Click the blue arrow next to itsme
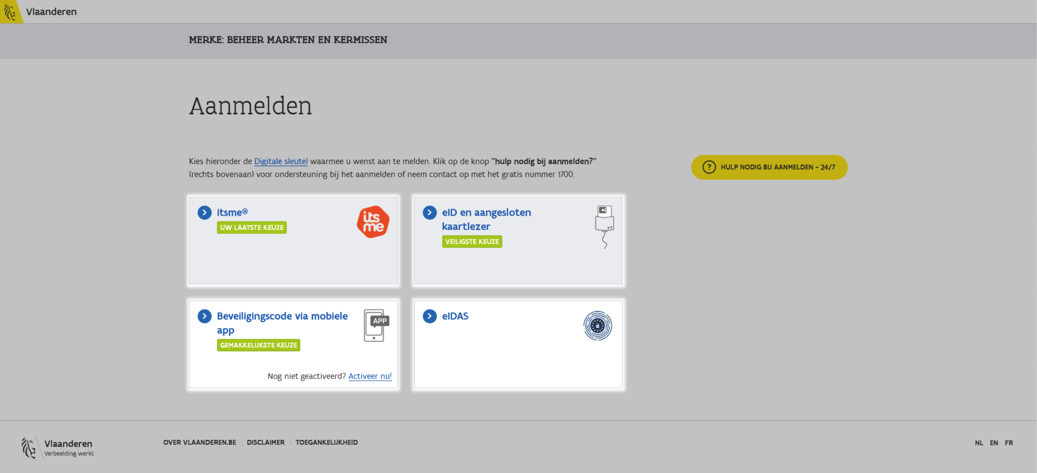The width and height of the screenshot is (1037, 473). 204,213
